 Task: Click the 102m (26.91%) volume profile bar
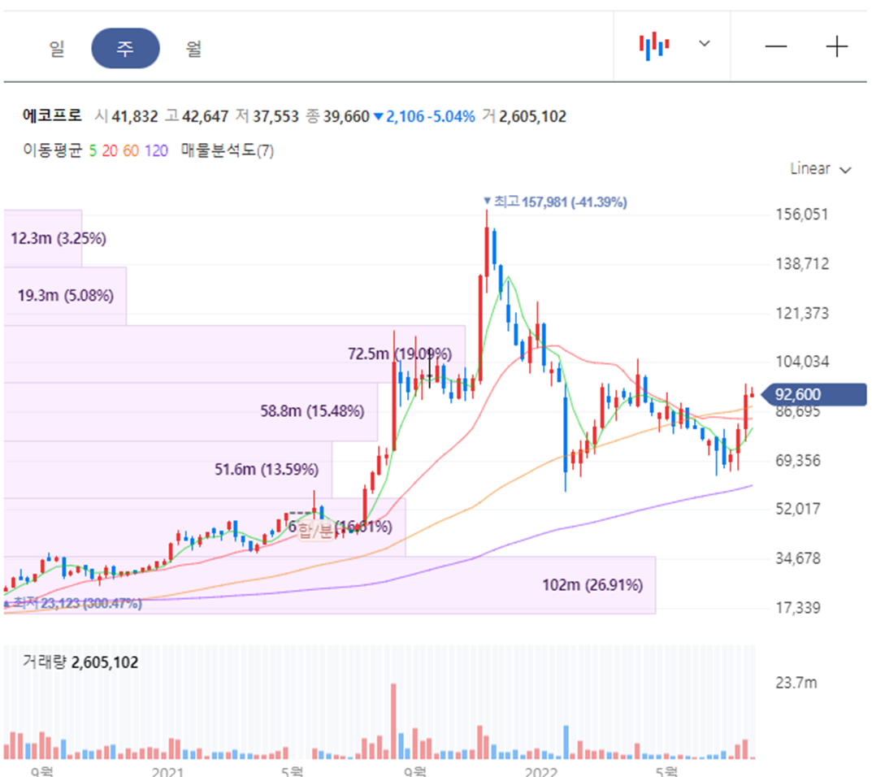pyautogui.click(x=329, y=585)
